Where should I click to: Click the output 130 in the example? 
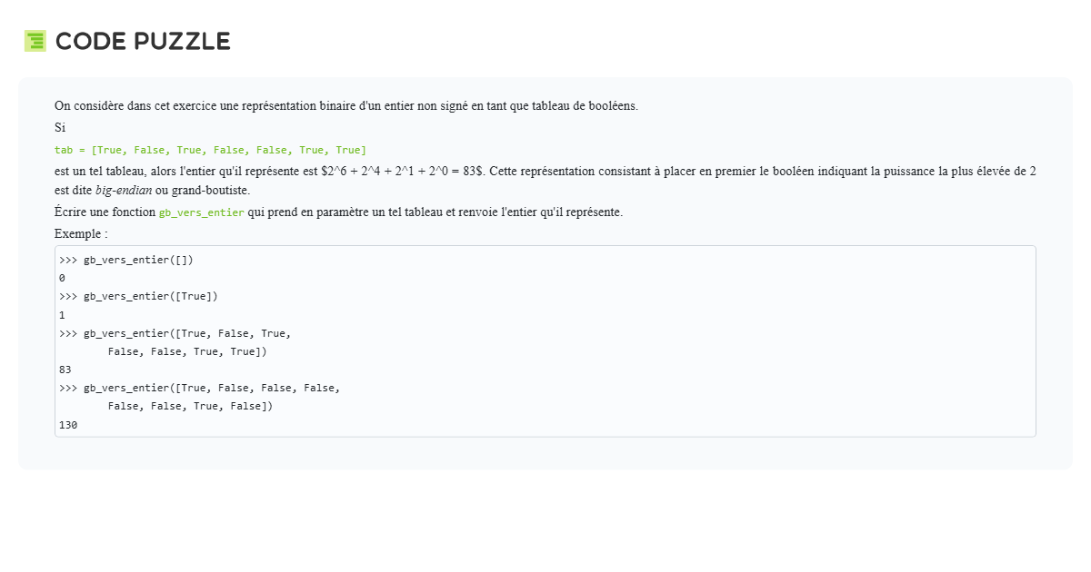coord(68,425)
